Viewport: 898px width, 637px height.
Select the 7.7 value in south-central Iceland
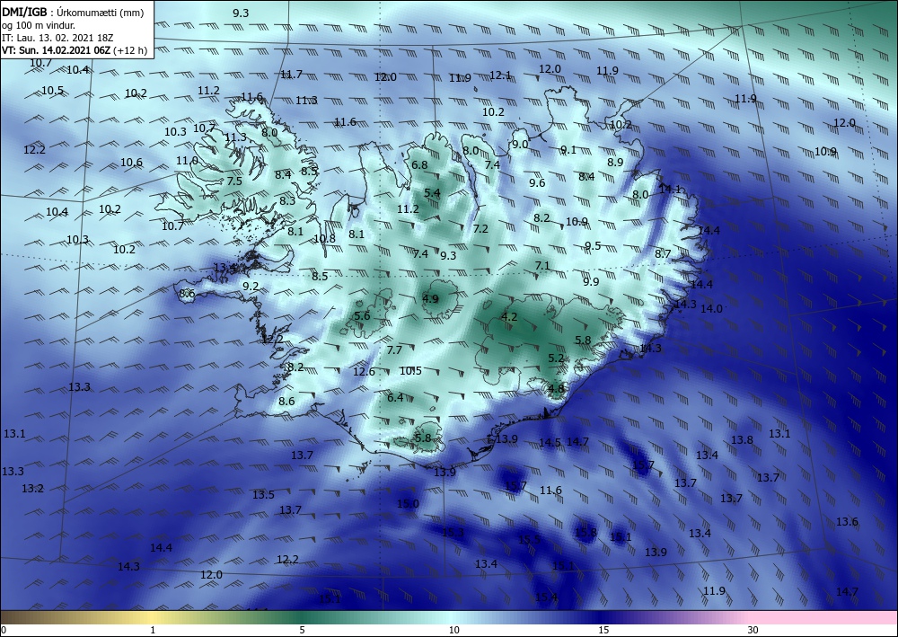394,350
